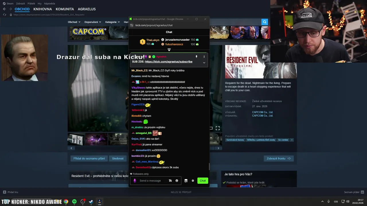Open CAPCOM Co., Ltd. publisher link

(x=262, y=116)
